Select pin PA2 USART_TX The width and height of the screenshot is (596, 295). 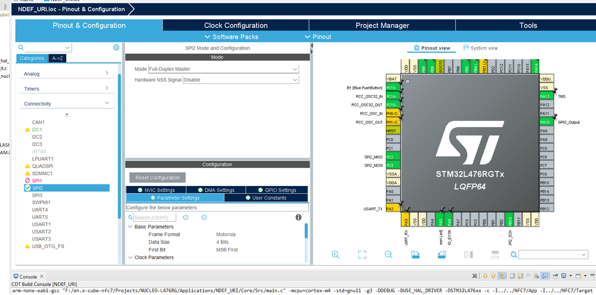pos(393,209)
